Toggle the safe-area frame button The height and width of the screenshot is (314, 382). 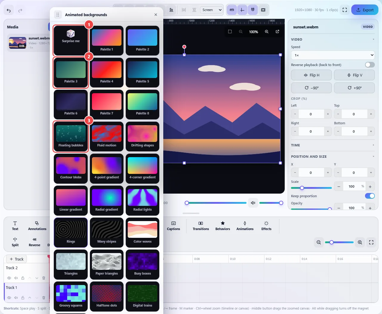tap(263, 10)
